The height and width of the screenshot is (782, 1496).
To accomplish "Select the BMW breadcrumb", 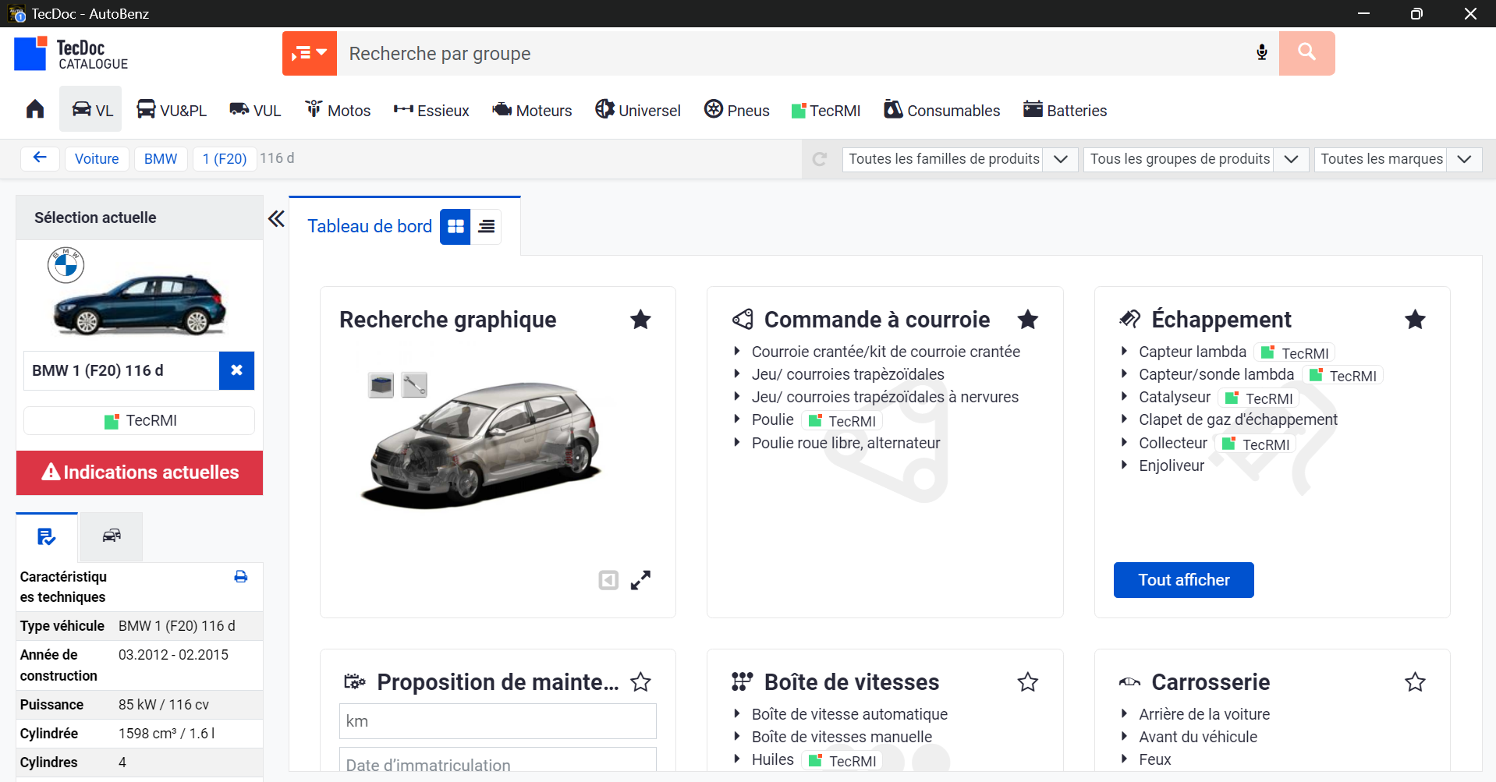I will pos(161,158).
